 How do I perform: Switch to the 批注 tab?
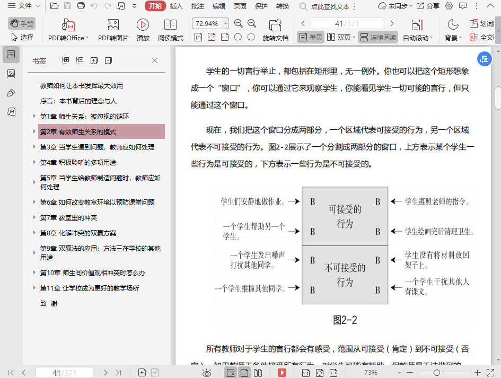197,6
